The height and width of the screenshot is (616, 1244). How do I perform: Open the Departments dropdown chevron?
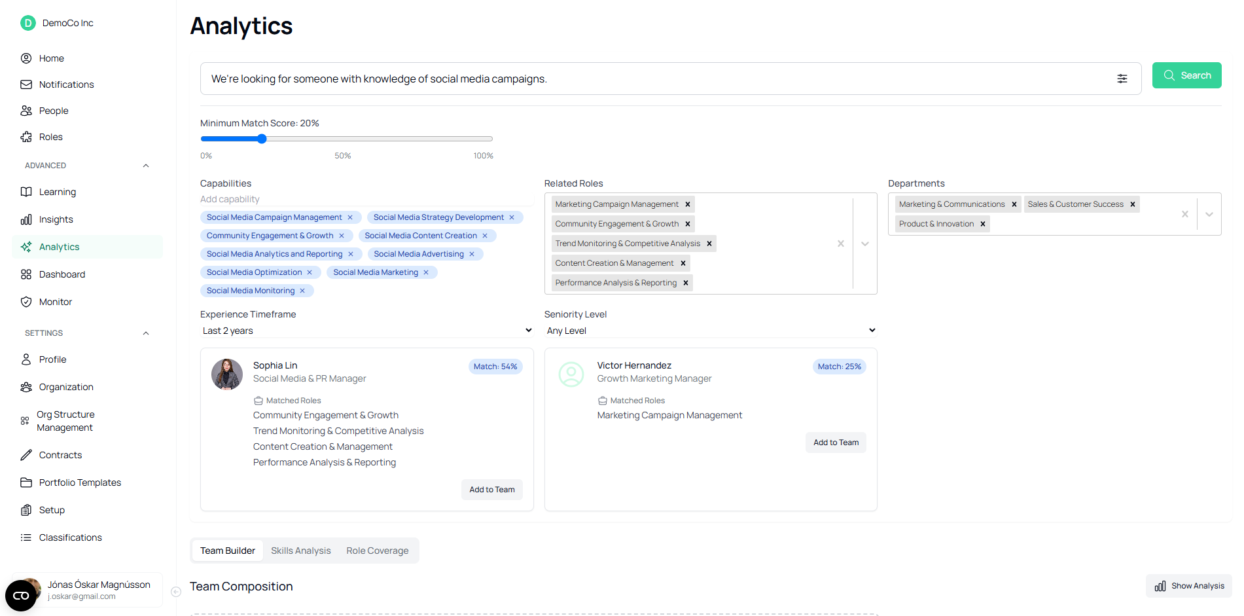[x=1209, y=214]
